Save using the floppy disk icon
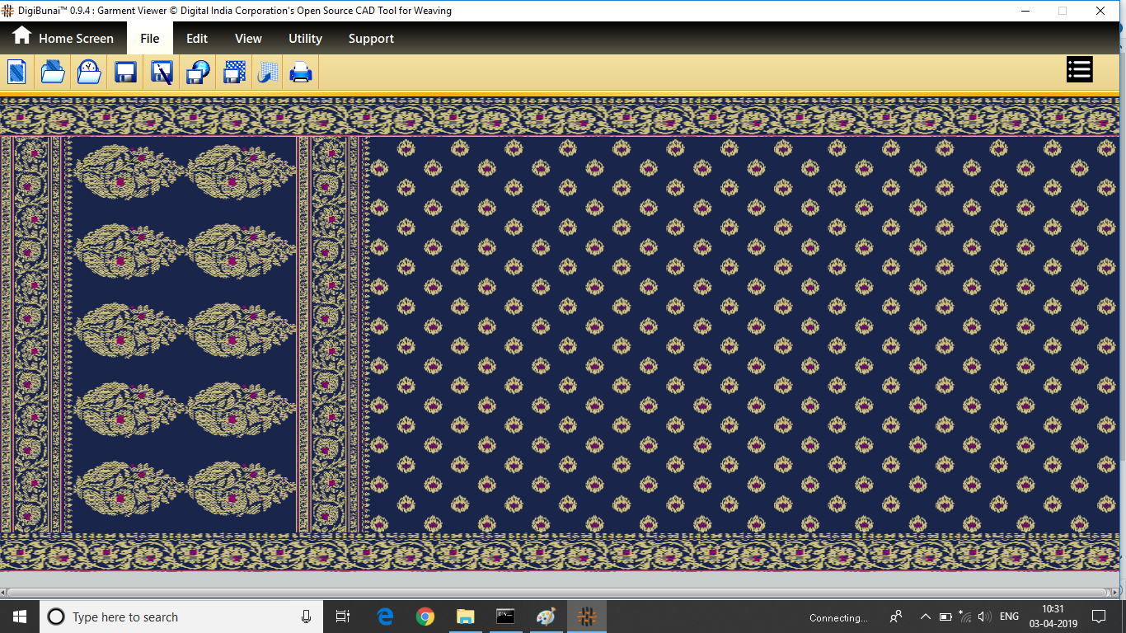Screen dimensions: 1126x633 tap(125, 73)
